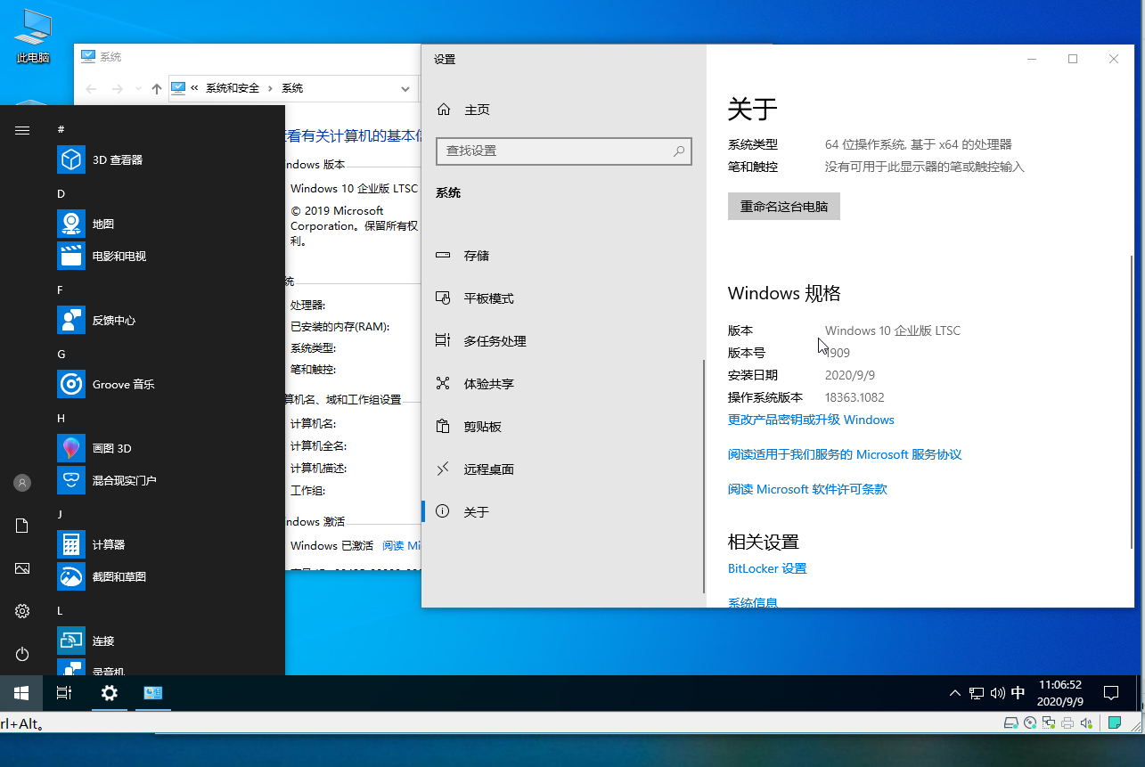Click network icon in system tray
Image resolution: width=1145 pixels, height=767 pixels.
(x=977, y=693)
